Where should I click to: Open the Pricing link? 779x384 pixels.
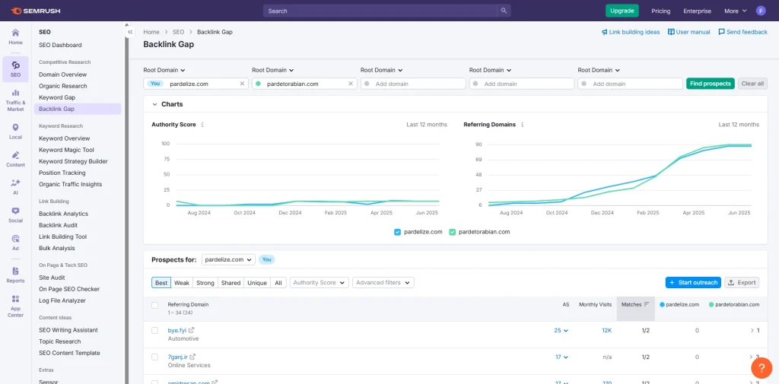tap(661, 11)
